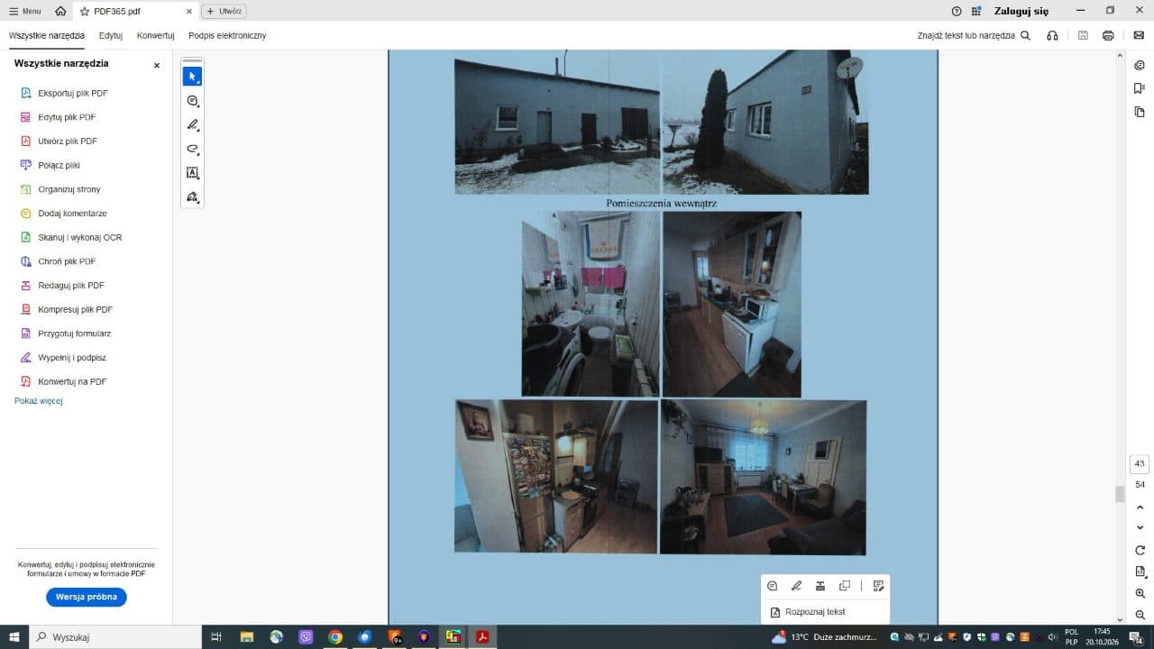Click Rozpoznaj tekst button
The width and height of the screenshot is (1154, 649).
(810, 612)
